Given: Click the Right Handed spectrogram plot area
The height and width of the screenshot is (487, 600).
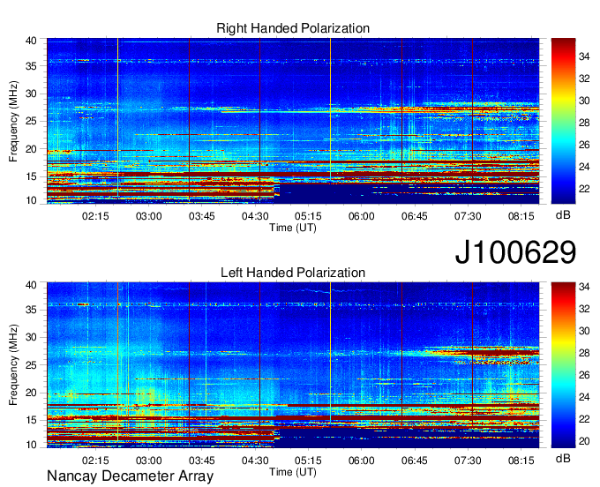Looking at the screenshot, I should 293,121.
